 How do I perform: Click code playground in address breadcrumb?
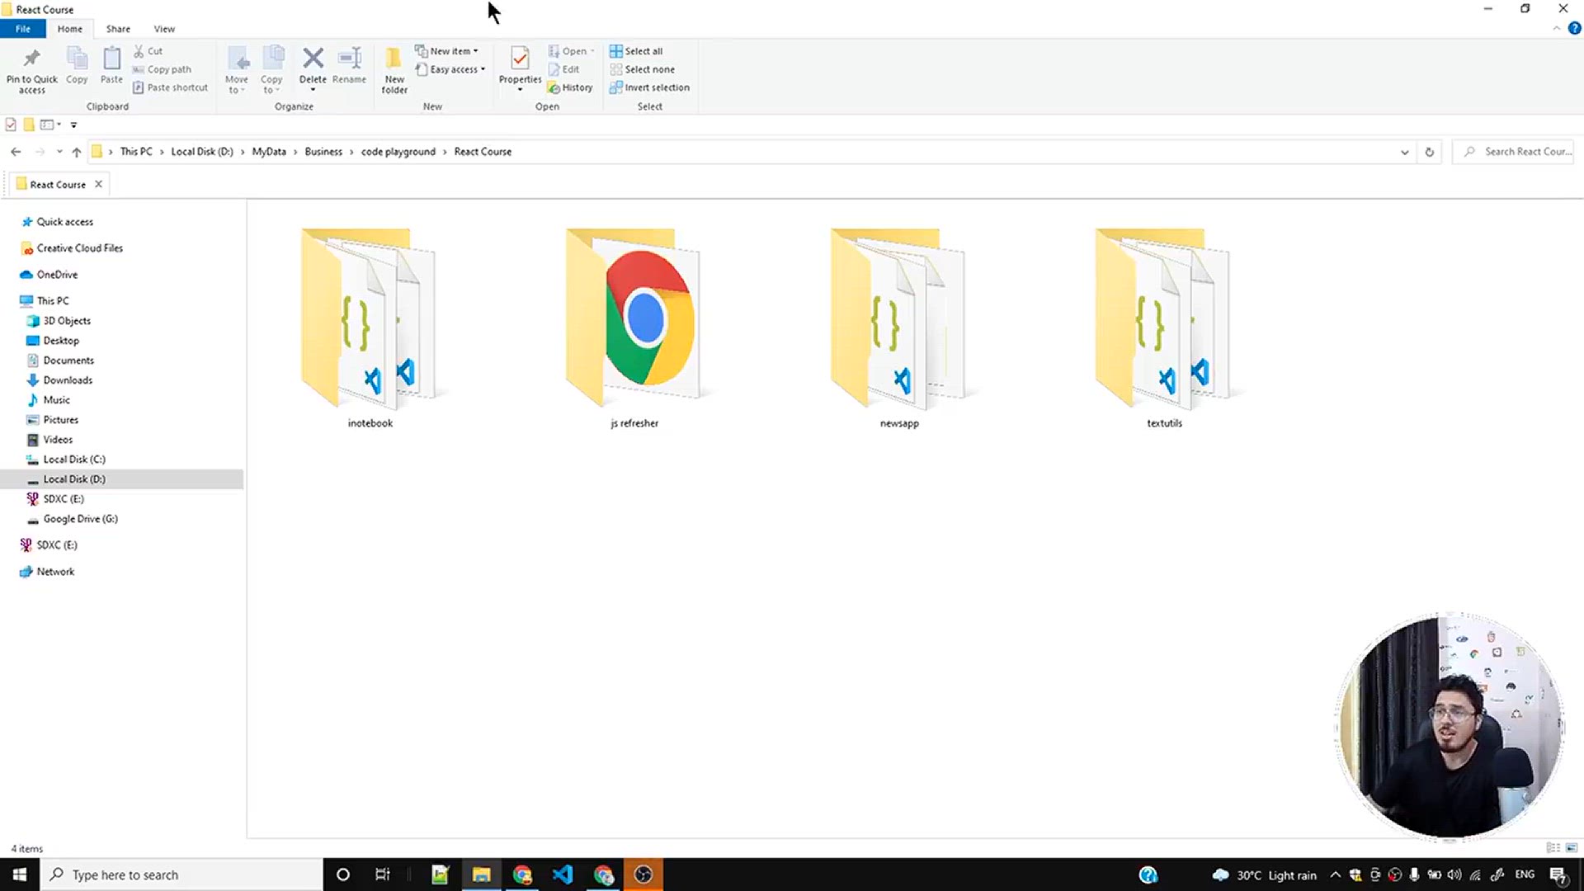coord(398,152)
